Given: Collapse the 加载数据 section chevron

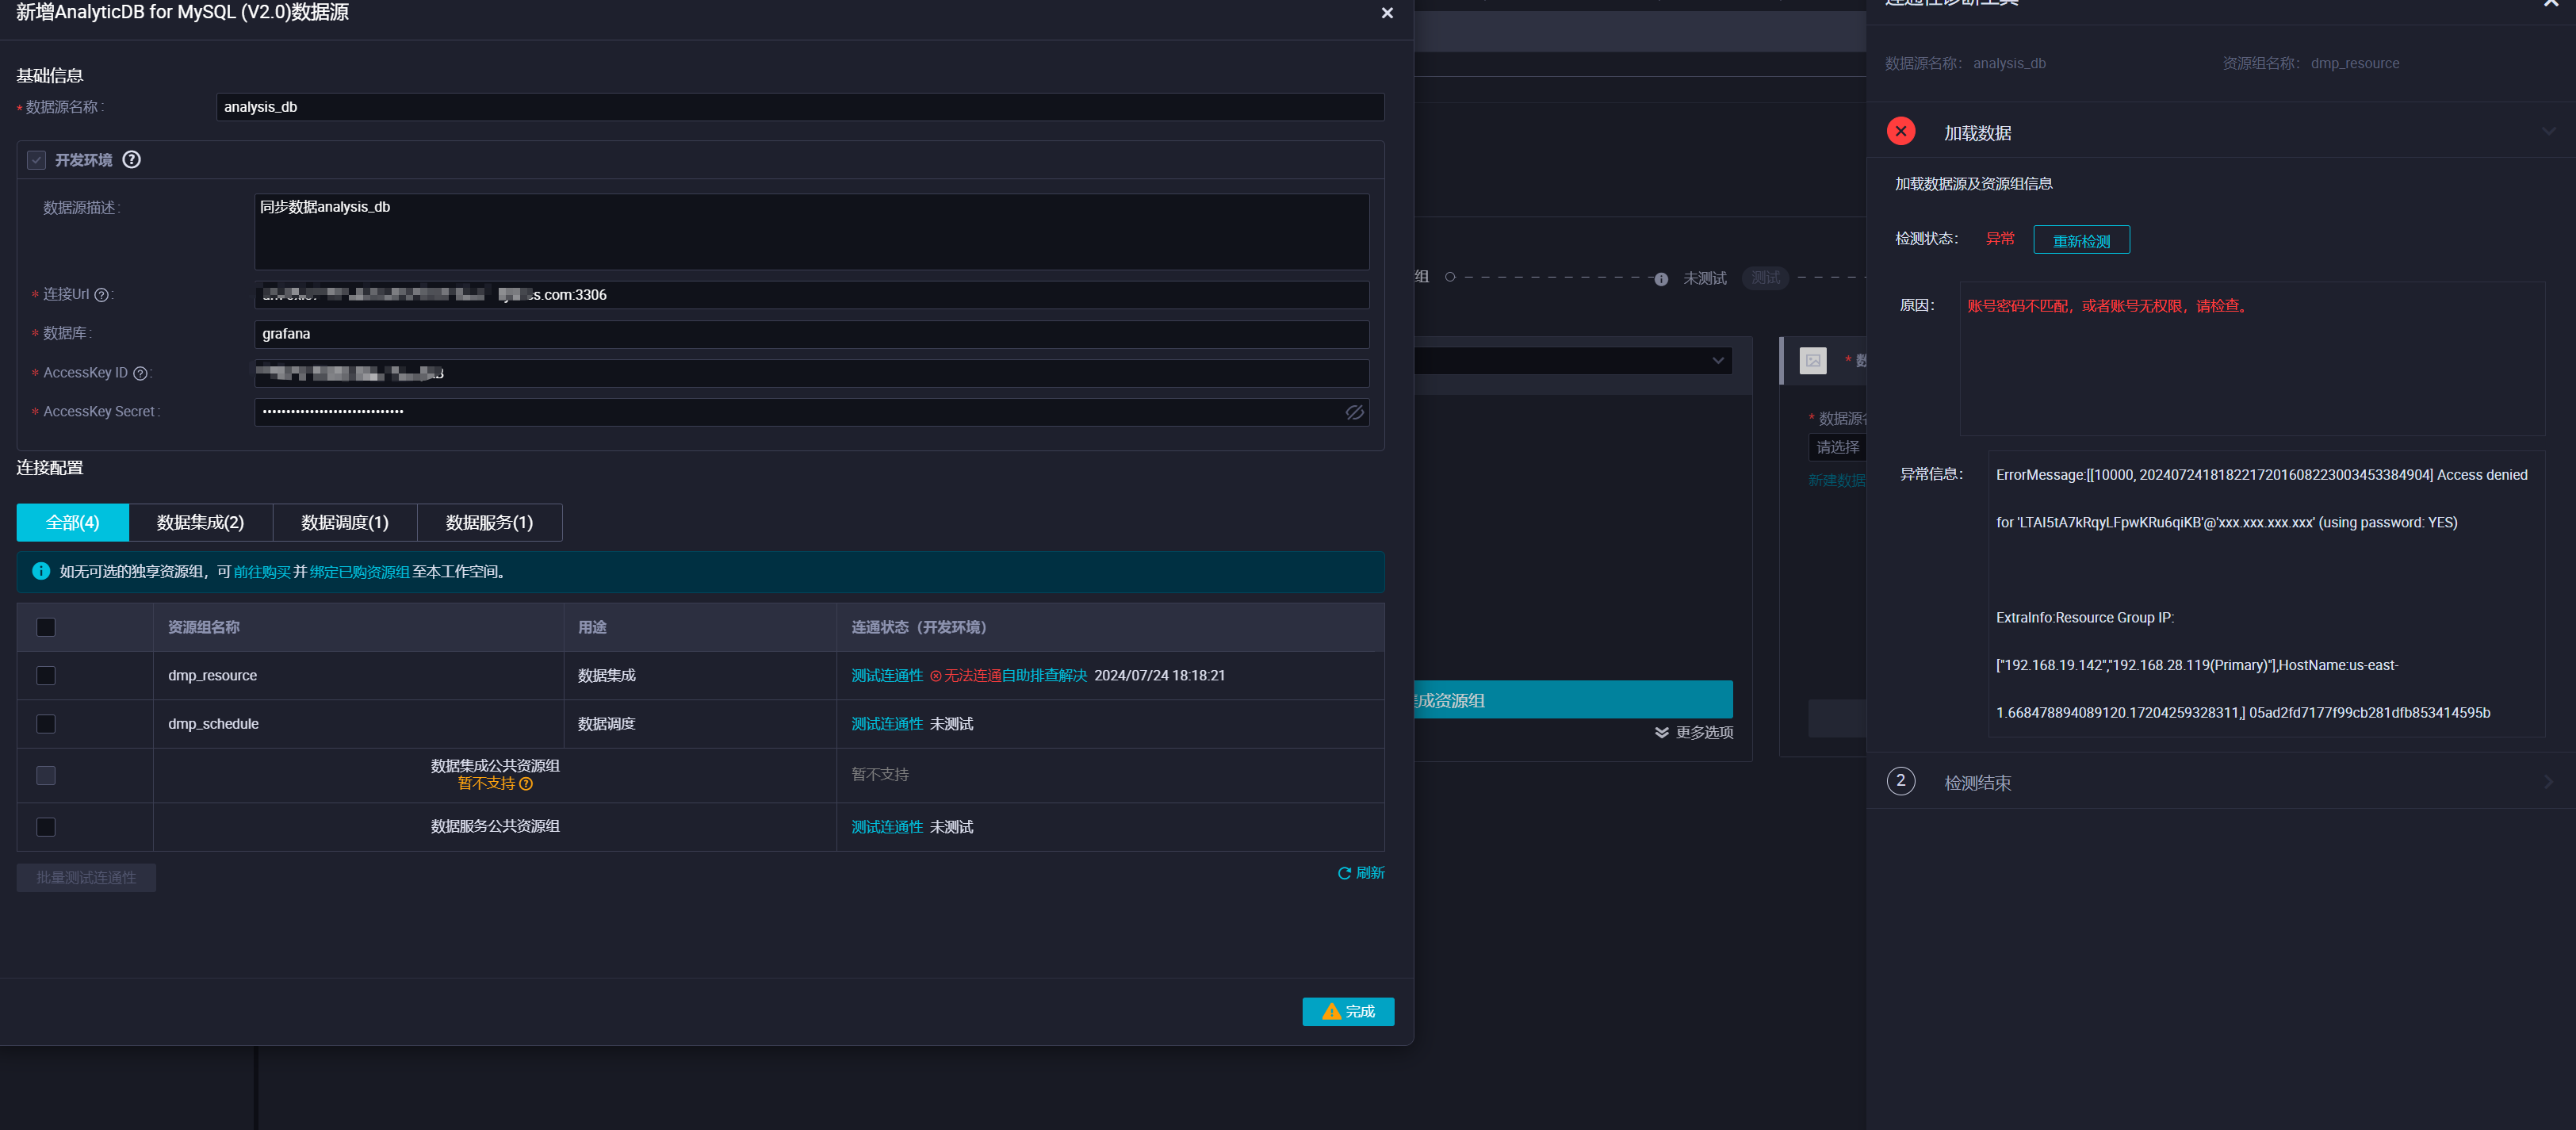Looking at the screenshot, I should (x=2548, y=131).
